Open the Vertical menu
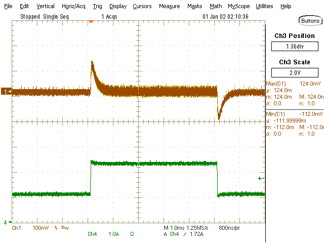The height and width of the screenshot is (243, 324). click(x=46, y=7)
